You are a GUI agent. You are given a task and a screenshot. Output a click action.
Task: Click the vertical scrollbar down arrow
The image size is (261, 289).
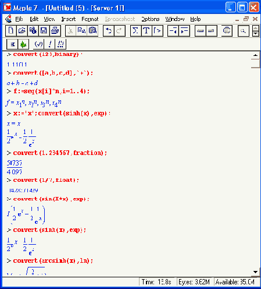tap(256, 272)
